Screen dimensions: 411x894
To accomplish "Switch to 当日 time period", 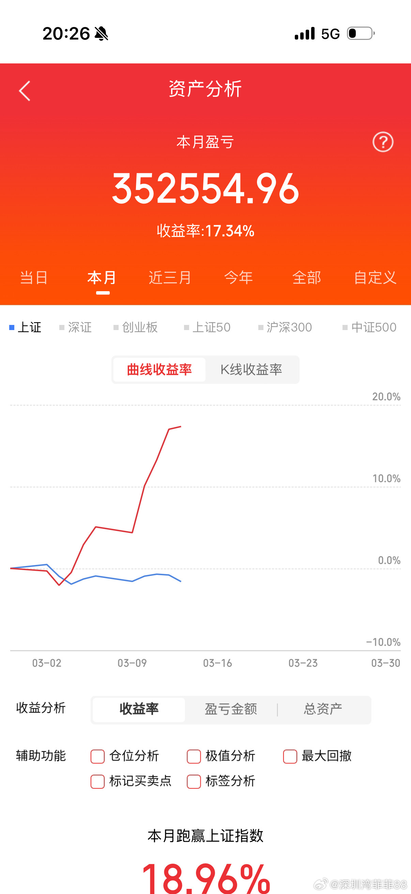I will click(x=34, y=278).
